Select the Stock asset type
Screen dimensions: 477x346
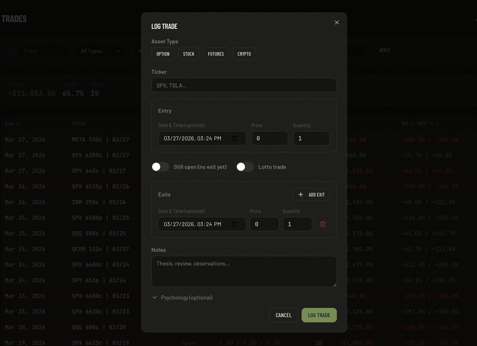[189, 54]
